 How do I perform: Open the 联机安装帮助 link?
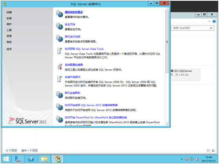click(x=73, y=93)
